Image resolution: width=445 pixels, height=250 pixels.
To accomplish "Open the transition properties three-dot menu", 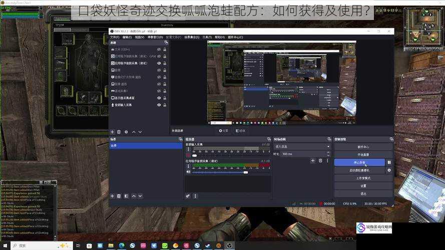I will (327, 160).
